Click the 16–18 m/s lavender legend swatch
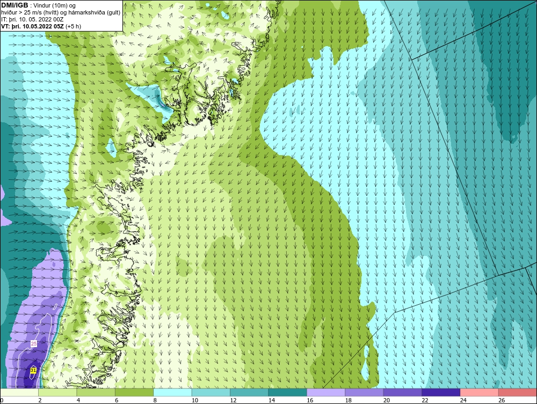 (x=326, y=392)
